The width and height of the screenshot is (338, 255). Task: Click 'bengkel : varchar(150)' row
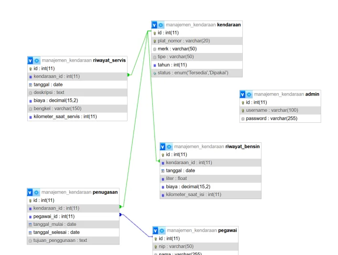tap(77, 109)
